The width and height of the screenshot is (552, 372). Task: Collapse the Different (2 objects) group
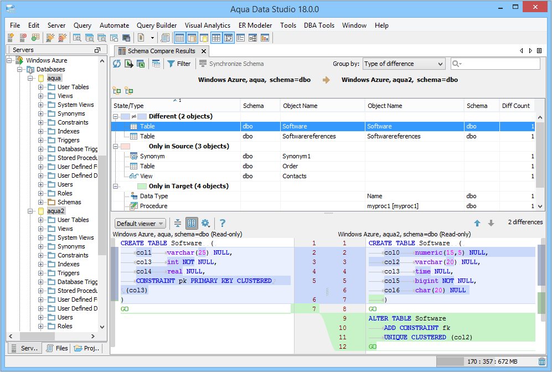116,116
